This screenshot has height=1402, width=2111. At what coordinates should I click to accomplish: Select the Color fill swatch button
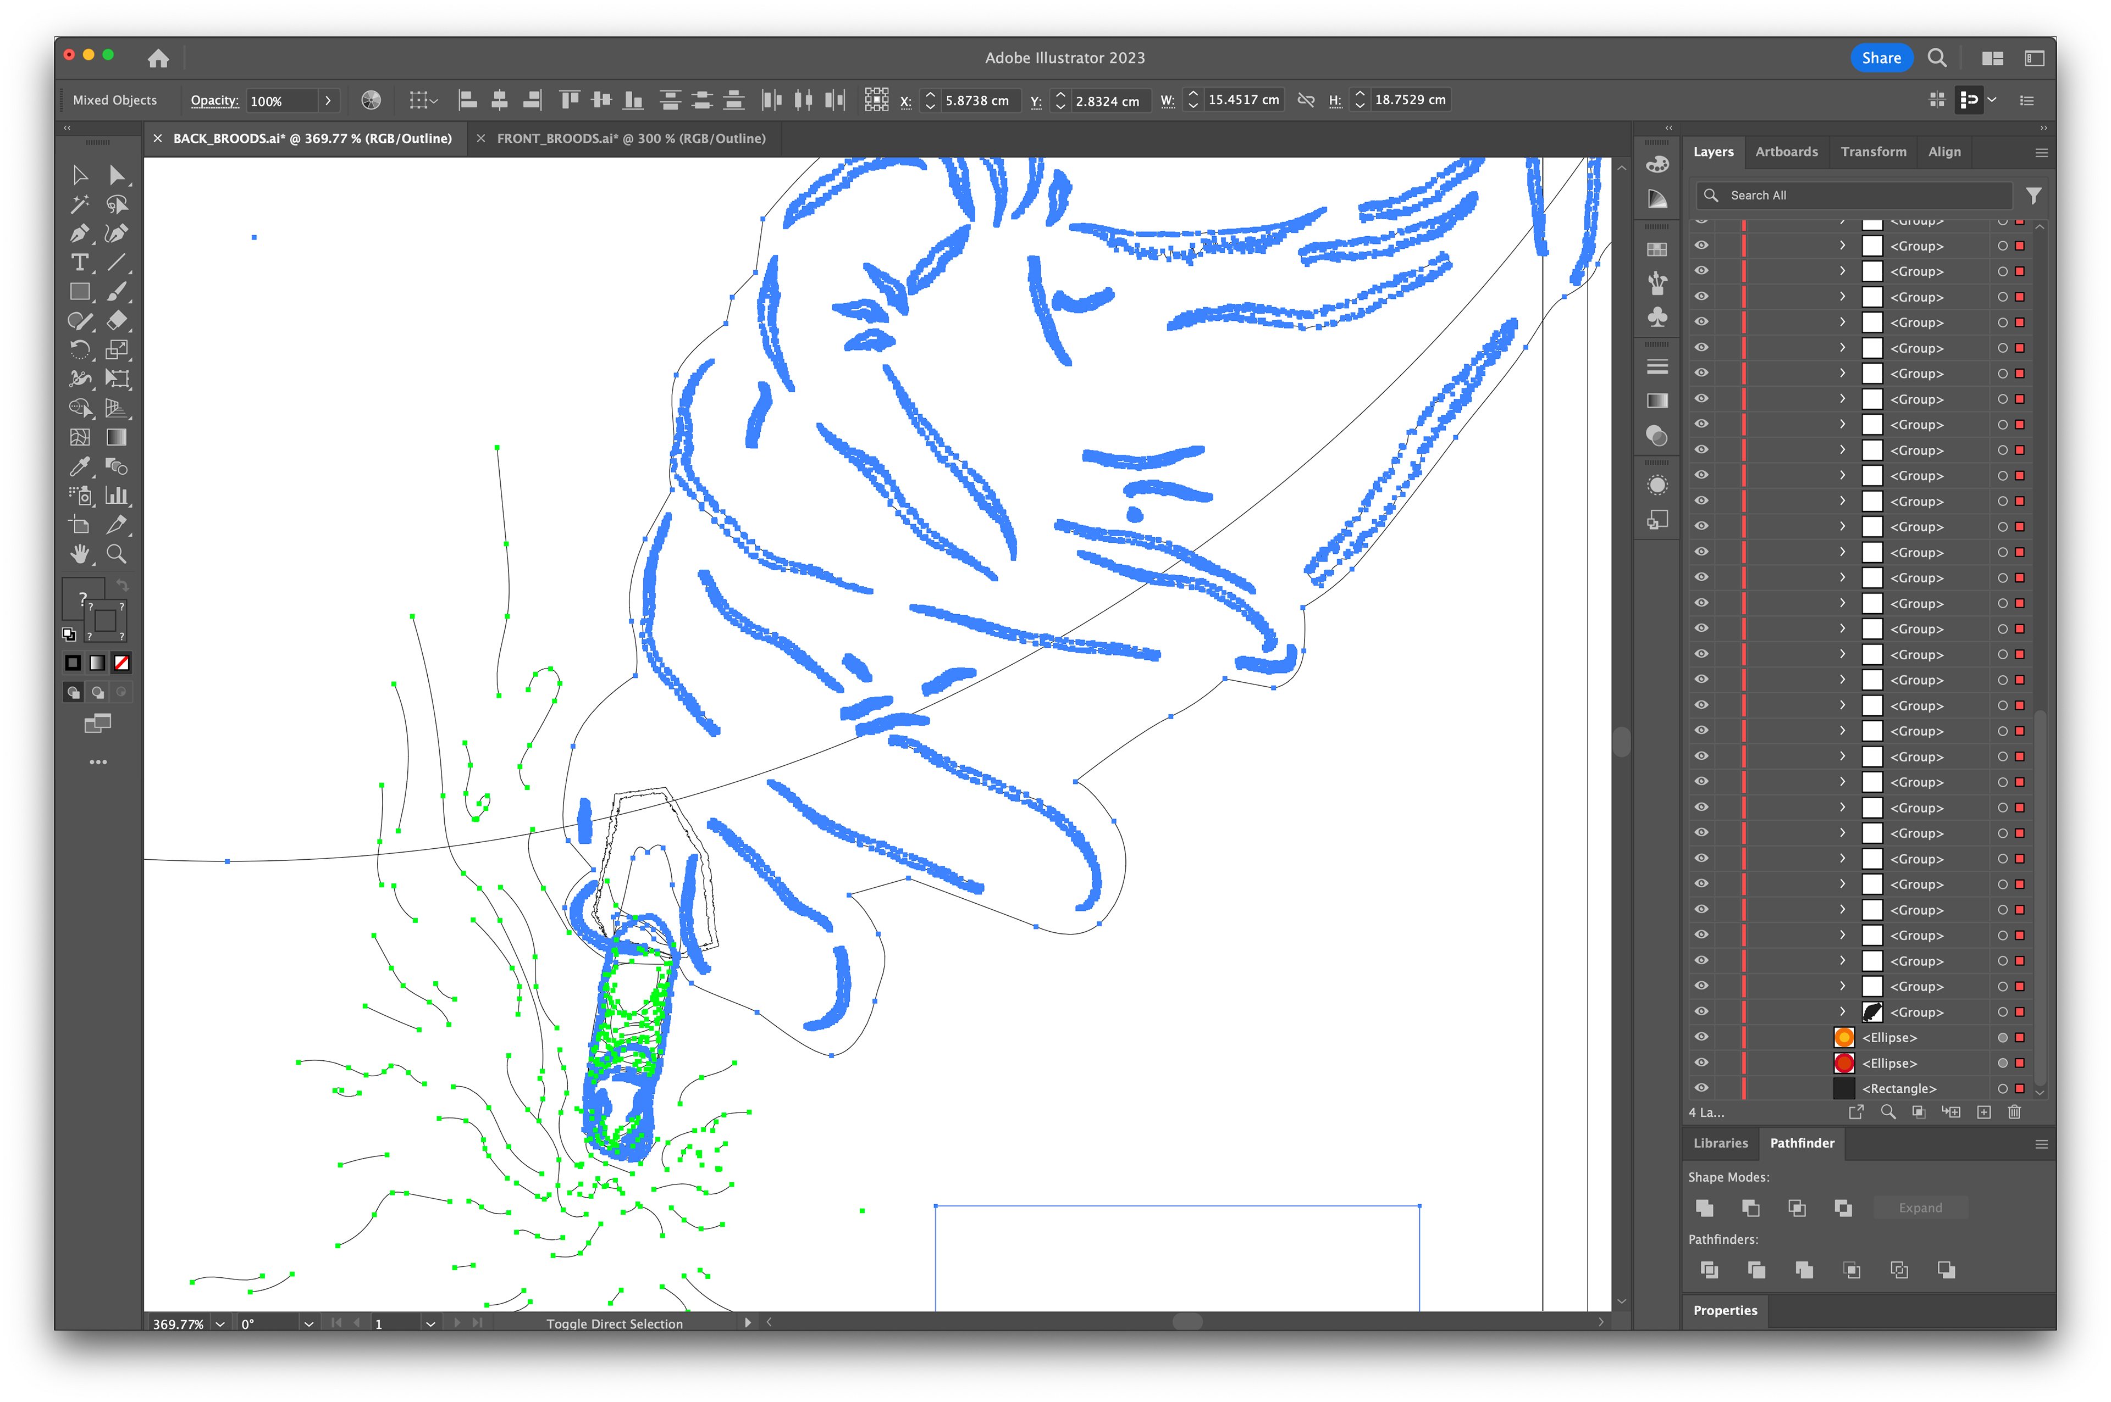click(73, 663)
